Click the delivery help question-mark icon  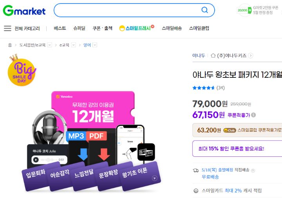tap(253, 170)
